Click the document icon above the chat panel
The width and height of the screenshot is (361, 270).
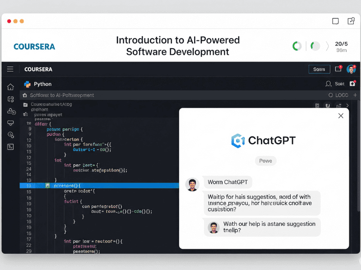coord(317,105)
